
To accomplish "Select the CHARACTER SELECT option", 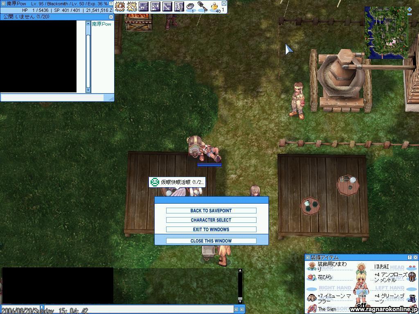I will [x=211, y=220].
